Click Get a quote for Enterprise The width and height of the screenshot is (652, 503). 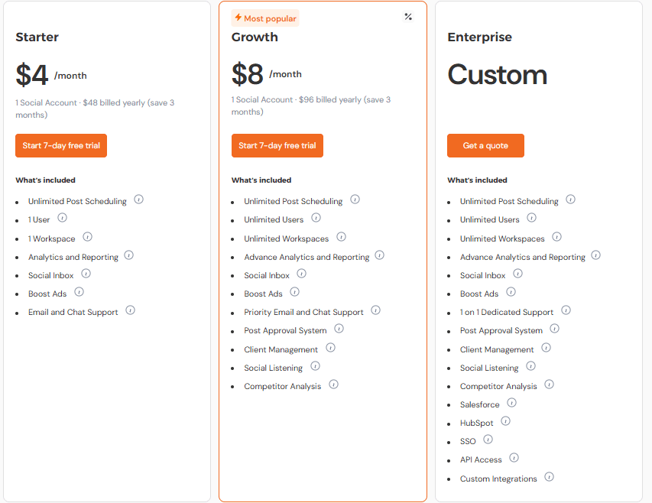485,145
